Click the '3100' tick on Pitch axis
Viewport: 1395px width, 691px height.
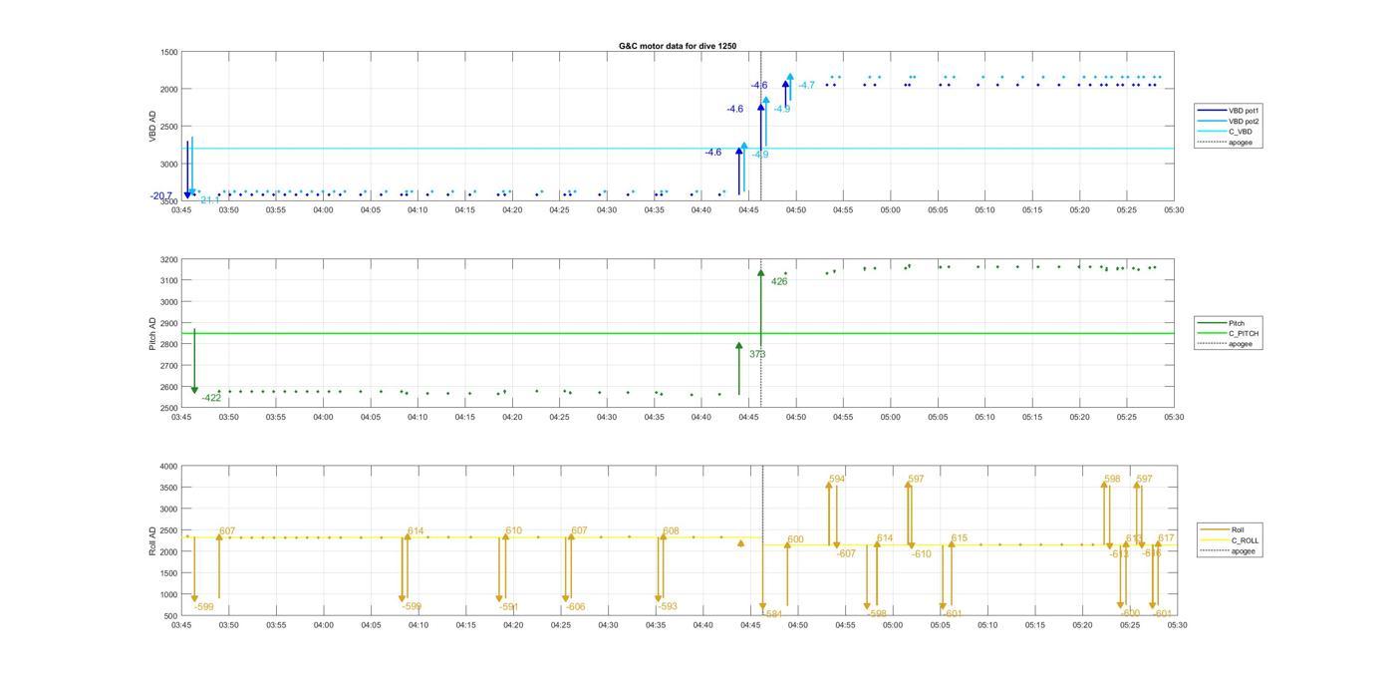point(168,281)
